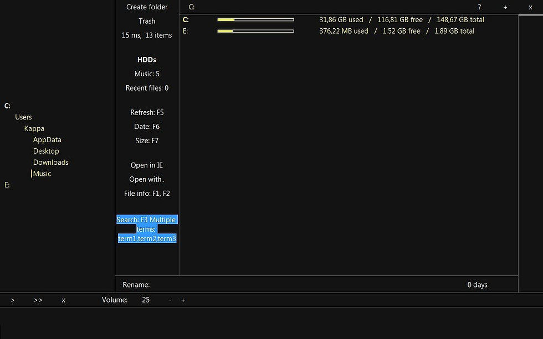Play music with the > button
This screenshot has height=339, width=543.
pyautogui.click(x=13, y=300)
